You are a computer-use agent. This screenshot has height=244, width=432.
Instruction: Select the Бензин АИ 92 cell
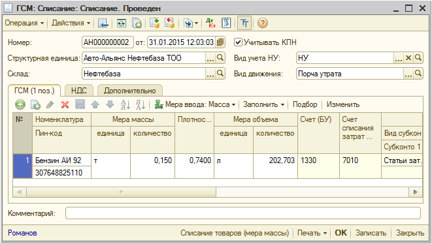pos(61,160)
